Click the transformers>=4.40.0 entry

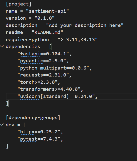pos(50,89)
